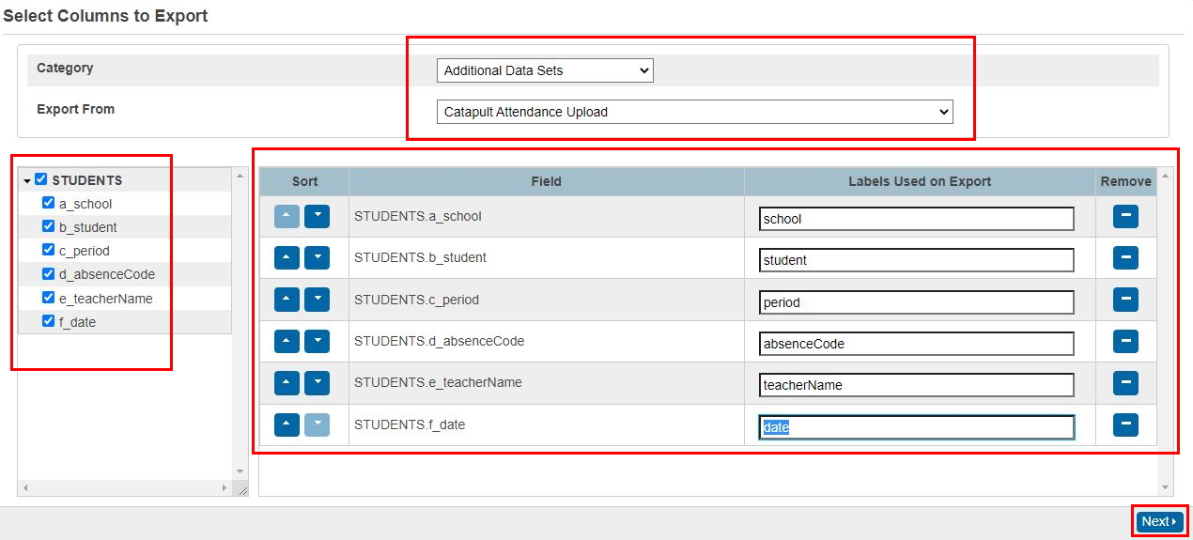Move STUDENTS.e_teacherName row down
This screenshot has width=1193, height=540.
coord(318,383)
